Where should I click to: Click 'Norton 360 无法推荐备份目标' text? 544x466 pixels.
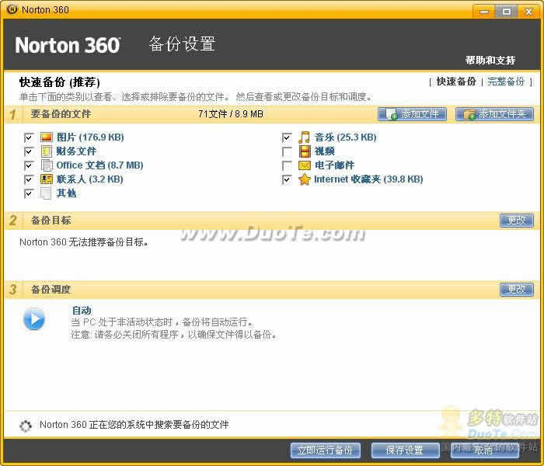pyautogui.click(x=84, y=242)
